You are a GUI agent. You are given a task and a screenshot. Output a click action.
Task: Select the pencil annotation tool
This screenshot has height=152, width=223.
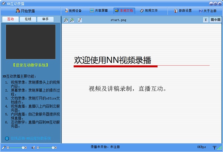80,20
